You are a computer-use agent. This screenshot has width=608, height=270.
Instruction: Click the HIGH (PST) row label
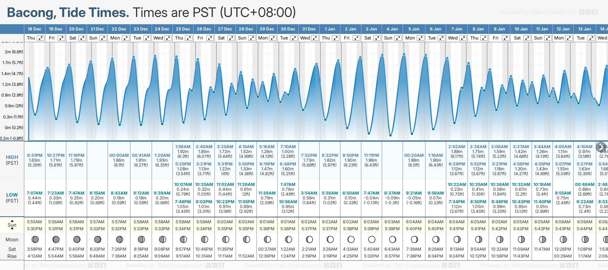pyautogui.click(x=12, y=160)
